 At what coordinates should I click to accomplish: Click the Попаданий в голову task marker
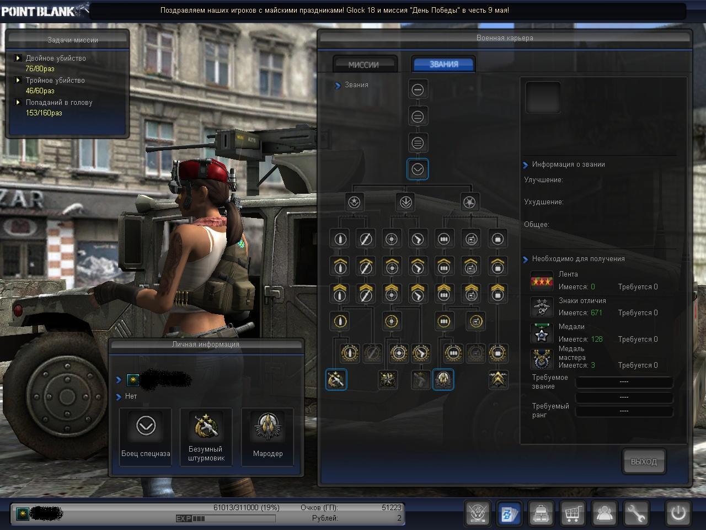pyautogui.click(x=18, y=102)
